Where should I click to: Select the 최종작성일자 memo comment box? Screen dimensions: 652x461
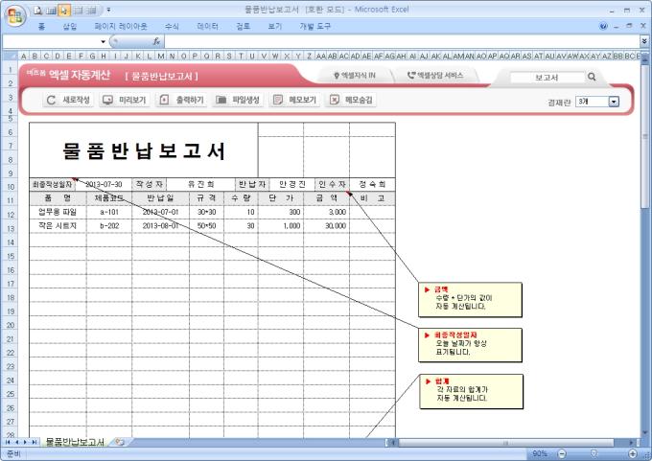[x=470, y=345]
